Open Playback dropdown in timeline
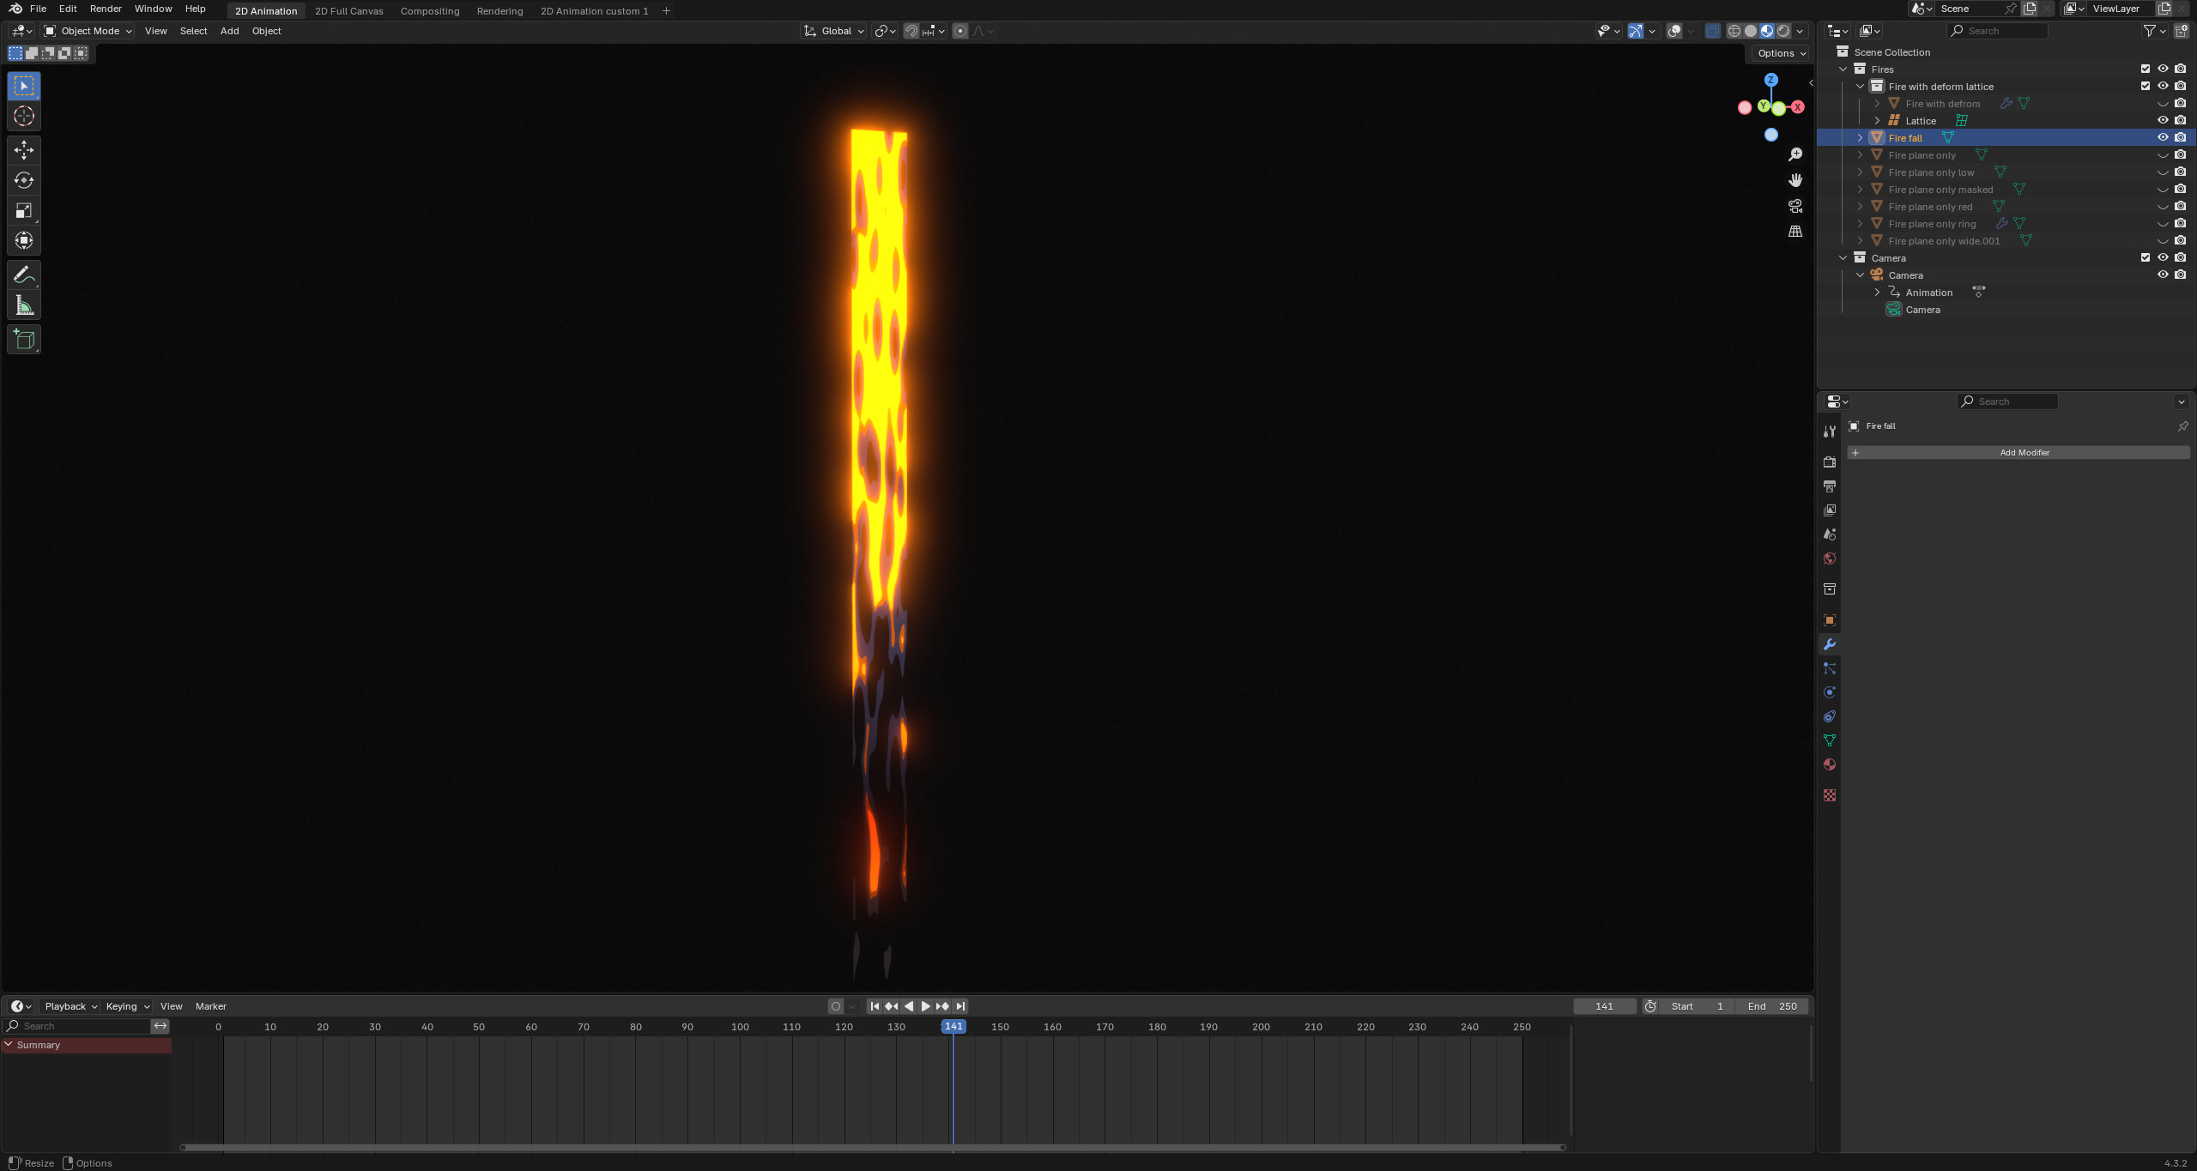The image size is (2197, 1171). click(70, 1006)
